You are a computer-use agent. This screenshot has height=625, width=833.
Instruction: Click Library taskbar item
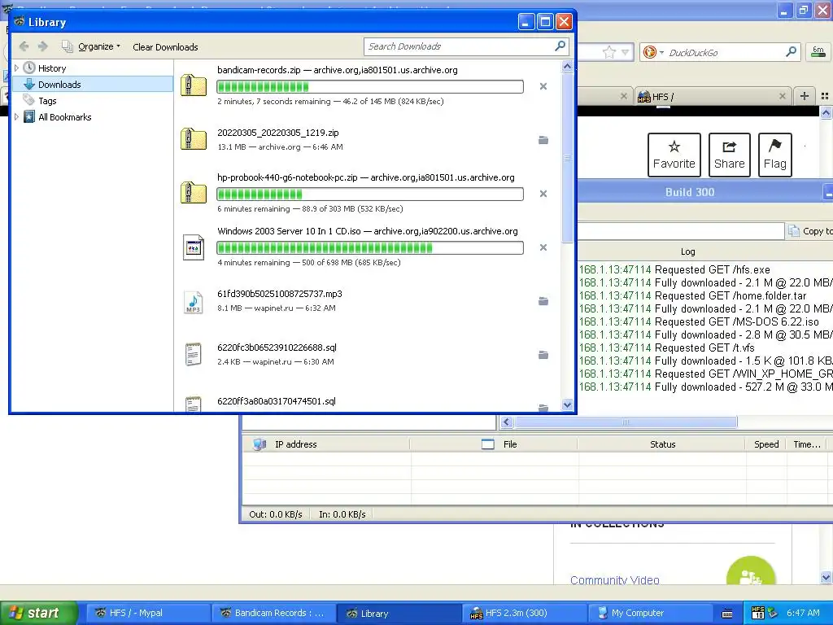(x=398, y=613)
